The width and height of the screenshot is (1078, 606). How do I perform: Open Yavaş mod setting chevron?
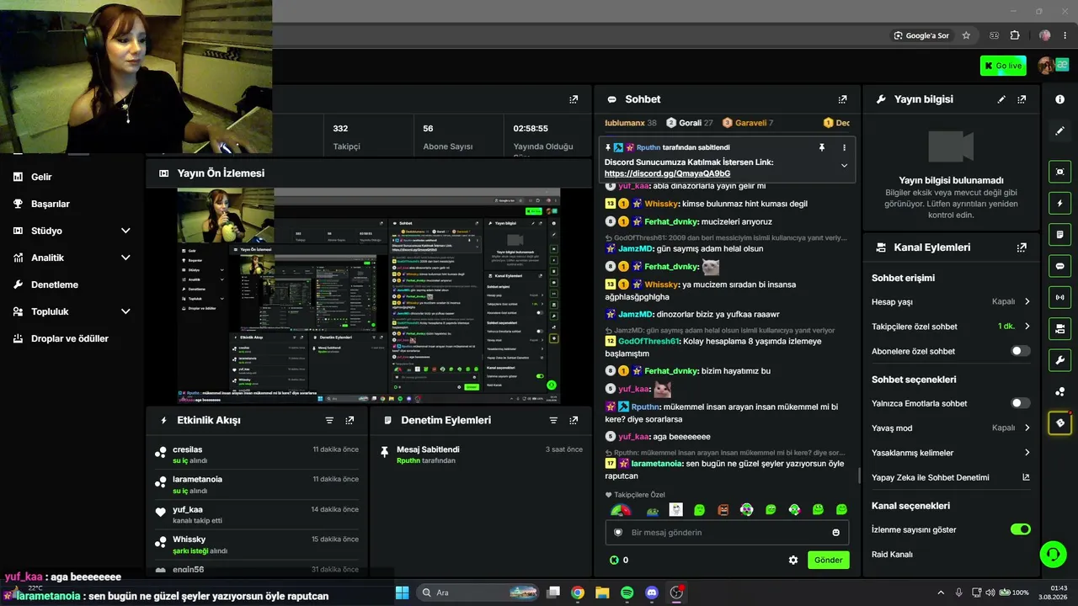1027,428
